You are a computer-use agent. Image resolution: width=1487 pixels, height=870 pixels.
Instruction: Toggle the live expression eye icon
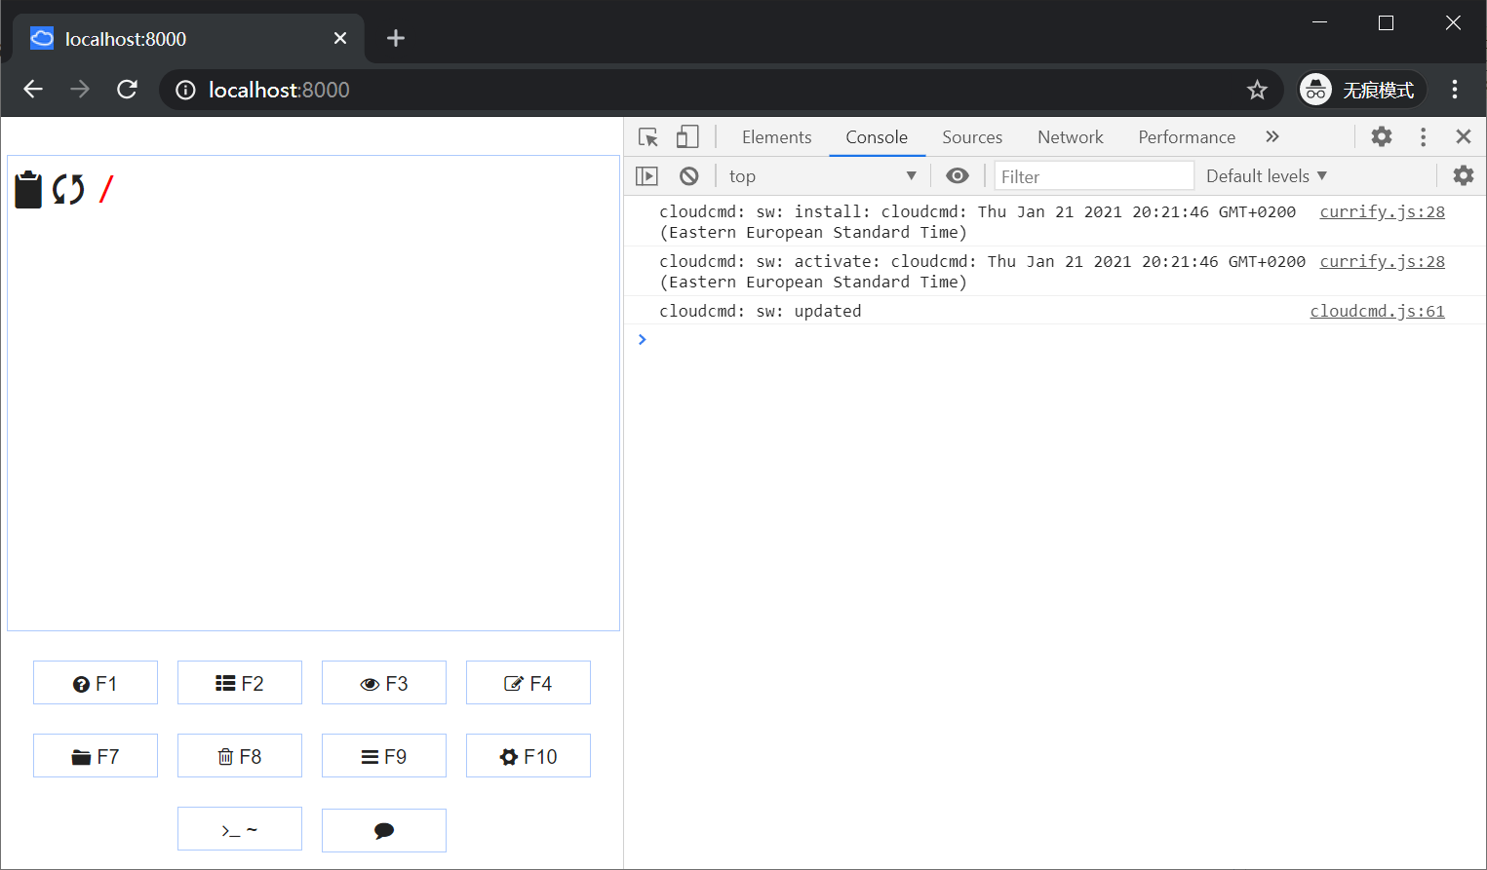(x=958, y=175)
